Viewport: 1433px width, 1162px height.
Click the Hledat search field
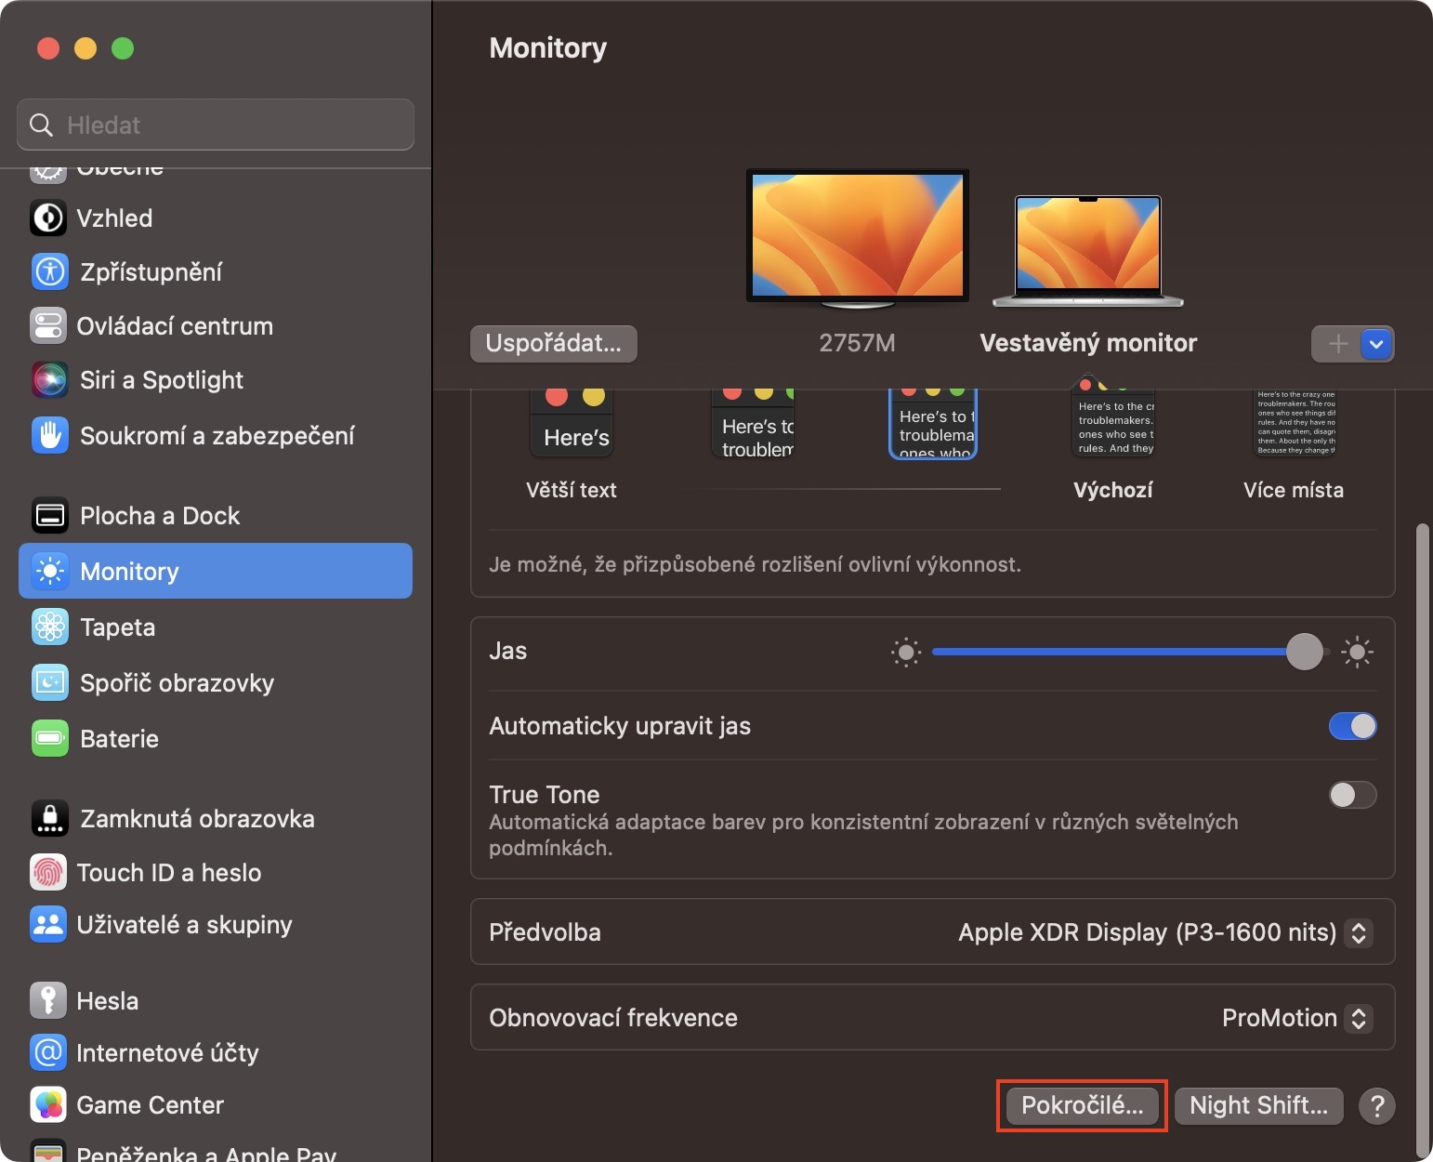216,125
